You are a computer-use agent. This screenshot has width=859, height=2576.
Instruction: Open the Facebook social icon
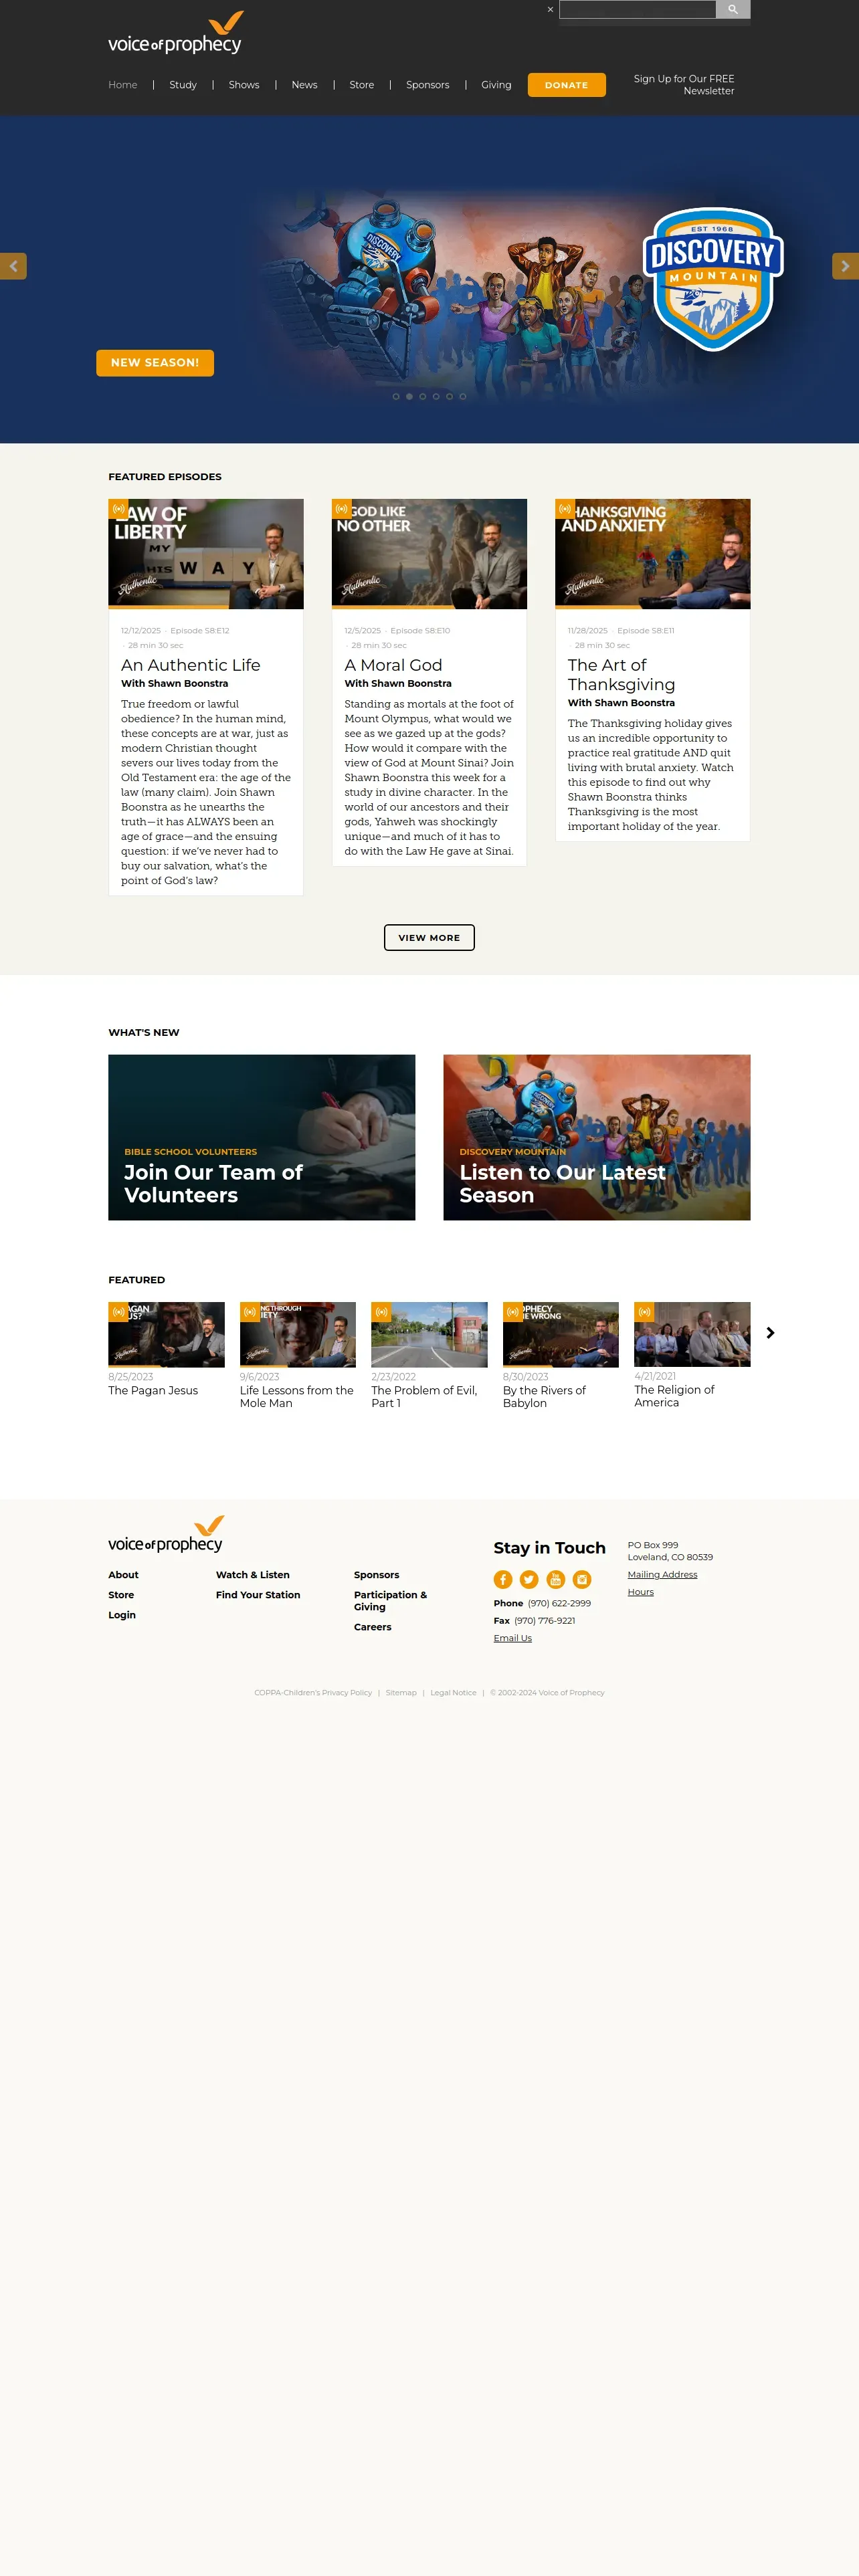pyautogui.click(x=503, y=1579)
